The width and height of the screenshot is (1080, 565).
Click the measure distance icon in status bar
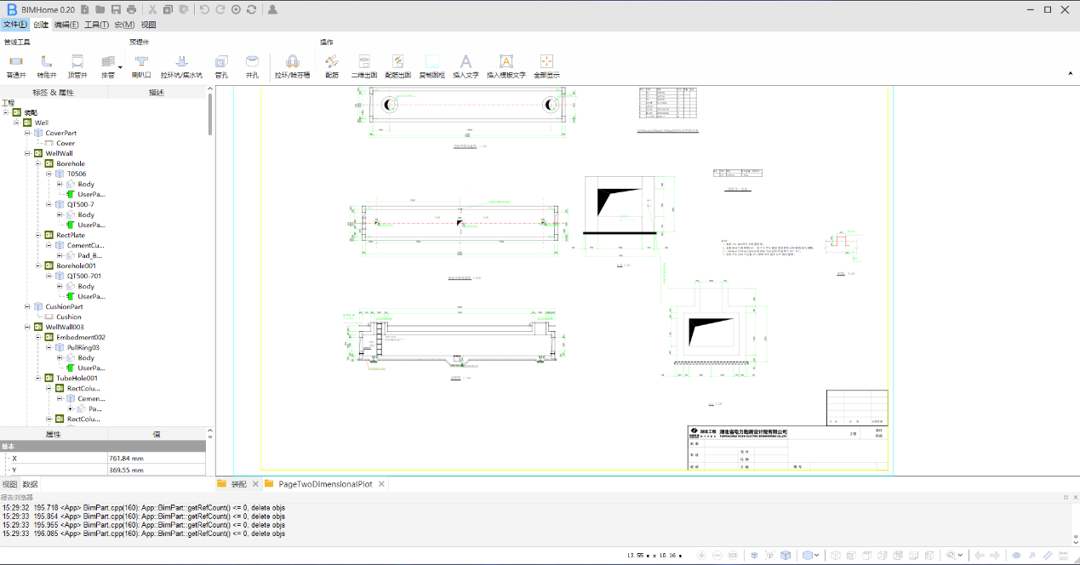(1064, 555)
